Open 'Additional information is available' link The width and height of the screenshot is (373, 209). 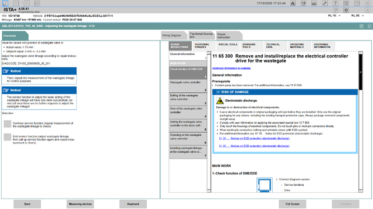point(231,69)
